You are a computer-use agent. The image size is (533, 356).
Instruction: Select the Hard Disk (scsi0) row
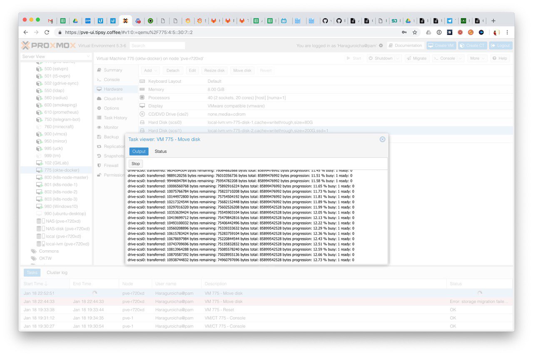click(x=326, y=122)
